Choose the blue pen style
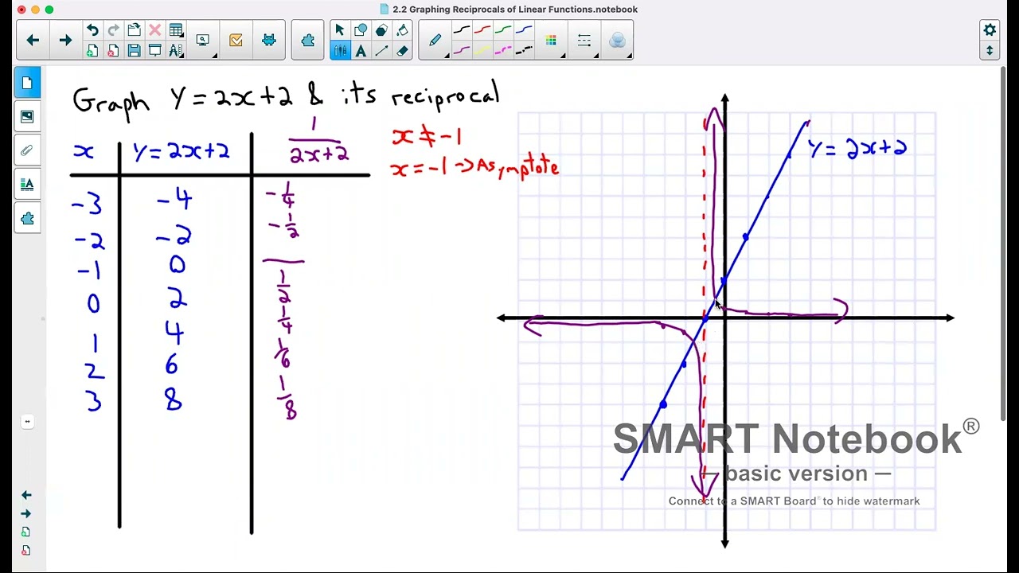This screenshot has height=573, width=1019. coord(524,30)
